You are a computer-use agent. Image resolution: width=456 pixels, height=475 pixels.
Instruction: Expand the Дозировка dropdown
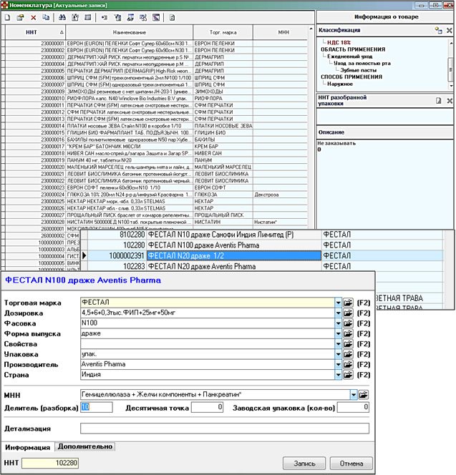338,313
